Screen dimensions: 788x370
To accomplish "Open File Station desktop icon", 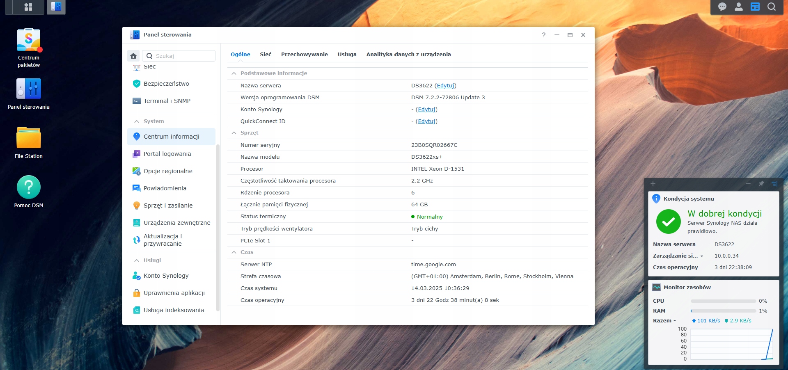I will click(29, 143).
